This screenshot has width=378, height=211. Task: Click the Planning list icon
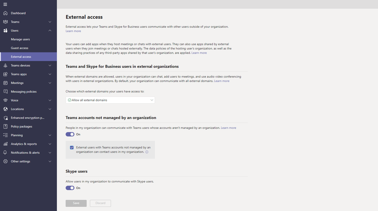tap(5, 135)
